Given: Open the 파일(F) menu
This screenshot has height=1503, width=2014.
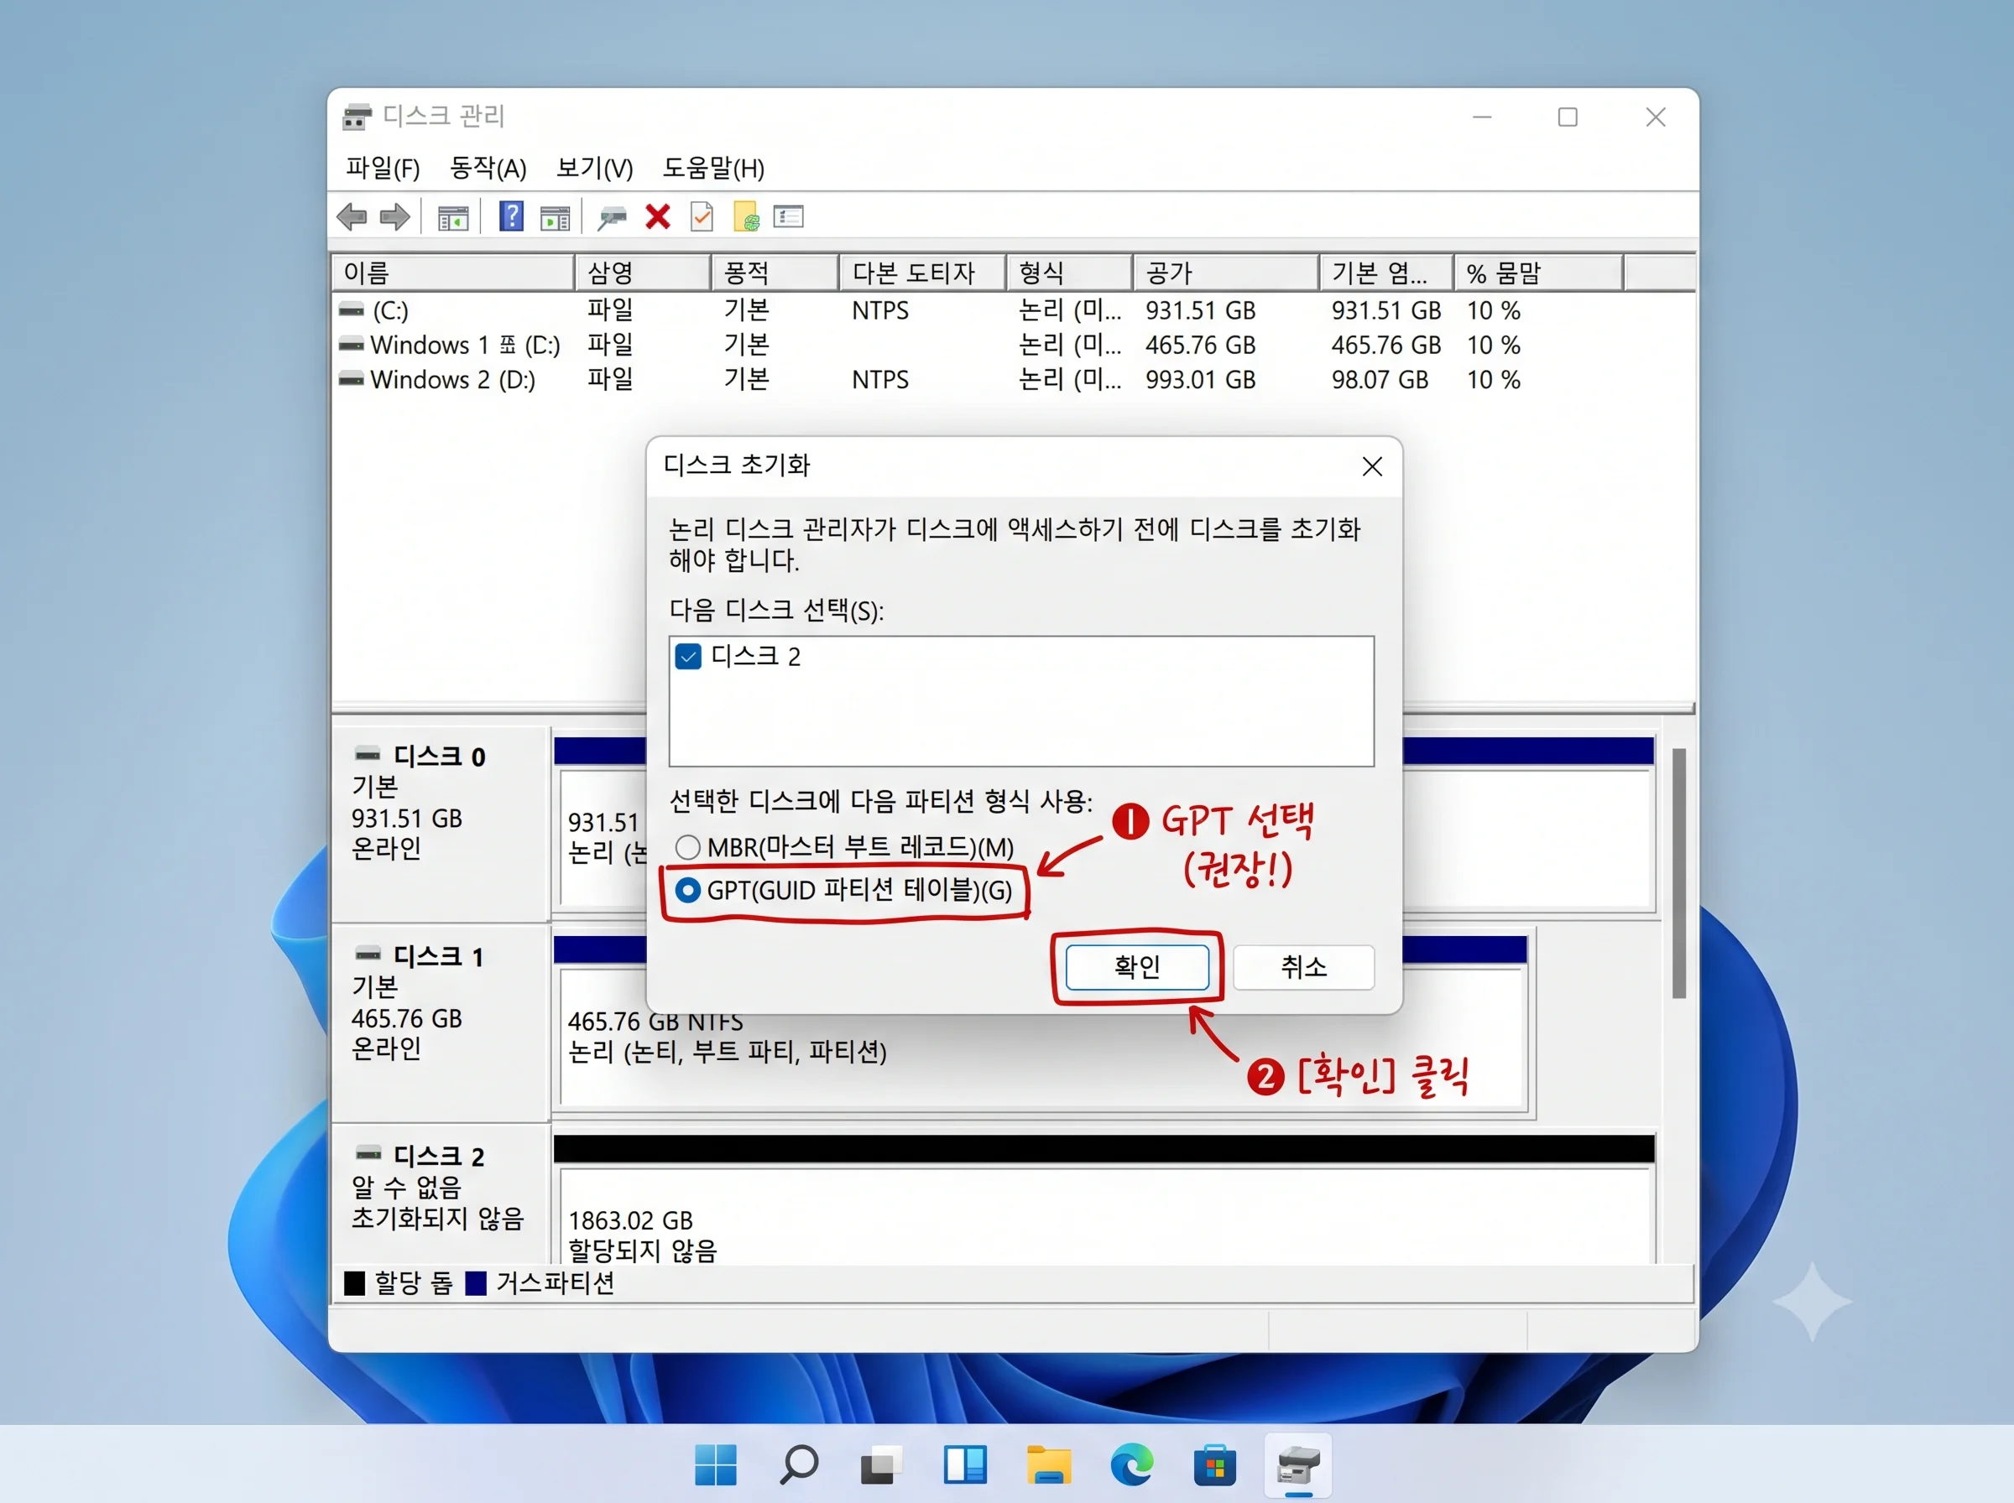Looking at the screenshot, I should pos(382,169).
